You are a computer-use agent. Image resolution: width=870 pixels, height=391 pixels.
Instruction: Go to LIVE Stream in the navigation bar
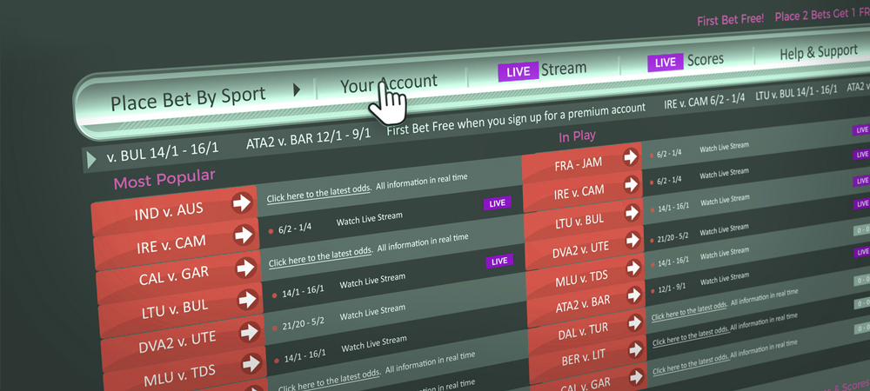click(542, 70)
